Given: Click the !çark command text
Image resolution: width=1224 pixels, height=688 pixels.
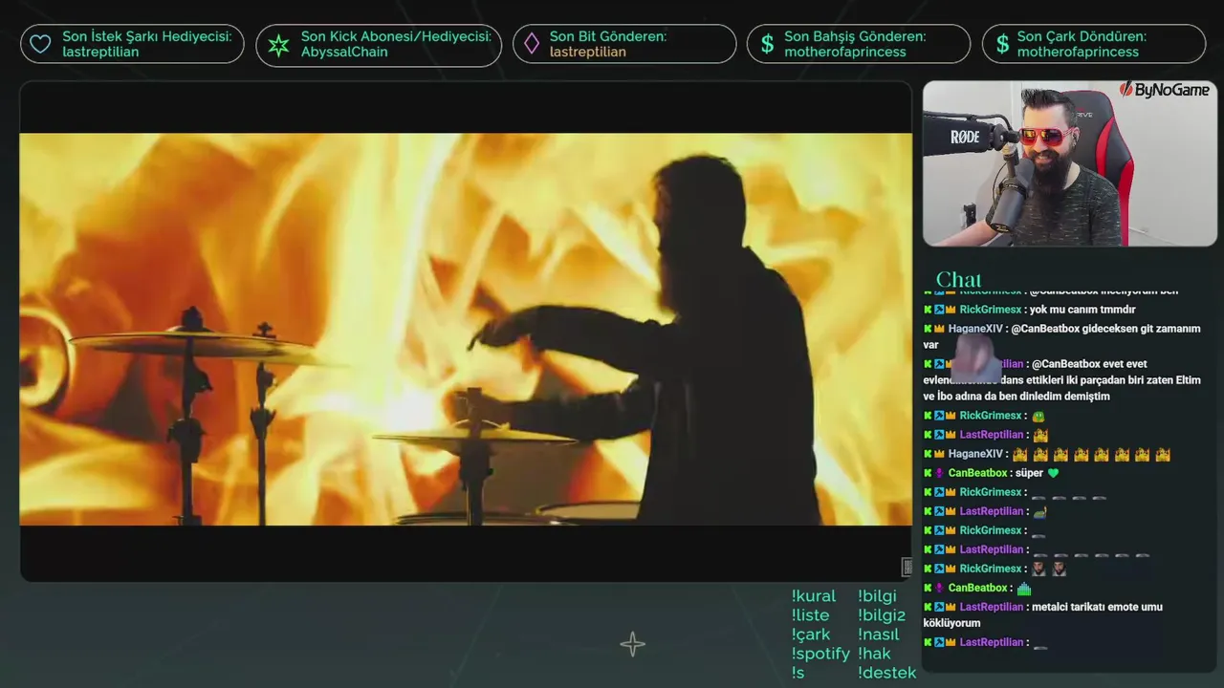Looking at the screenshot, I should [x=811, y=635].
